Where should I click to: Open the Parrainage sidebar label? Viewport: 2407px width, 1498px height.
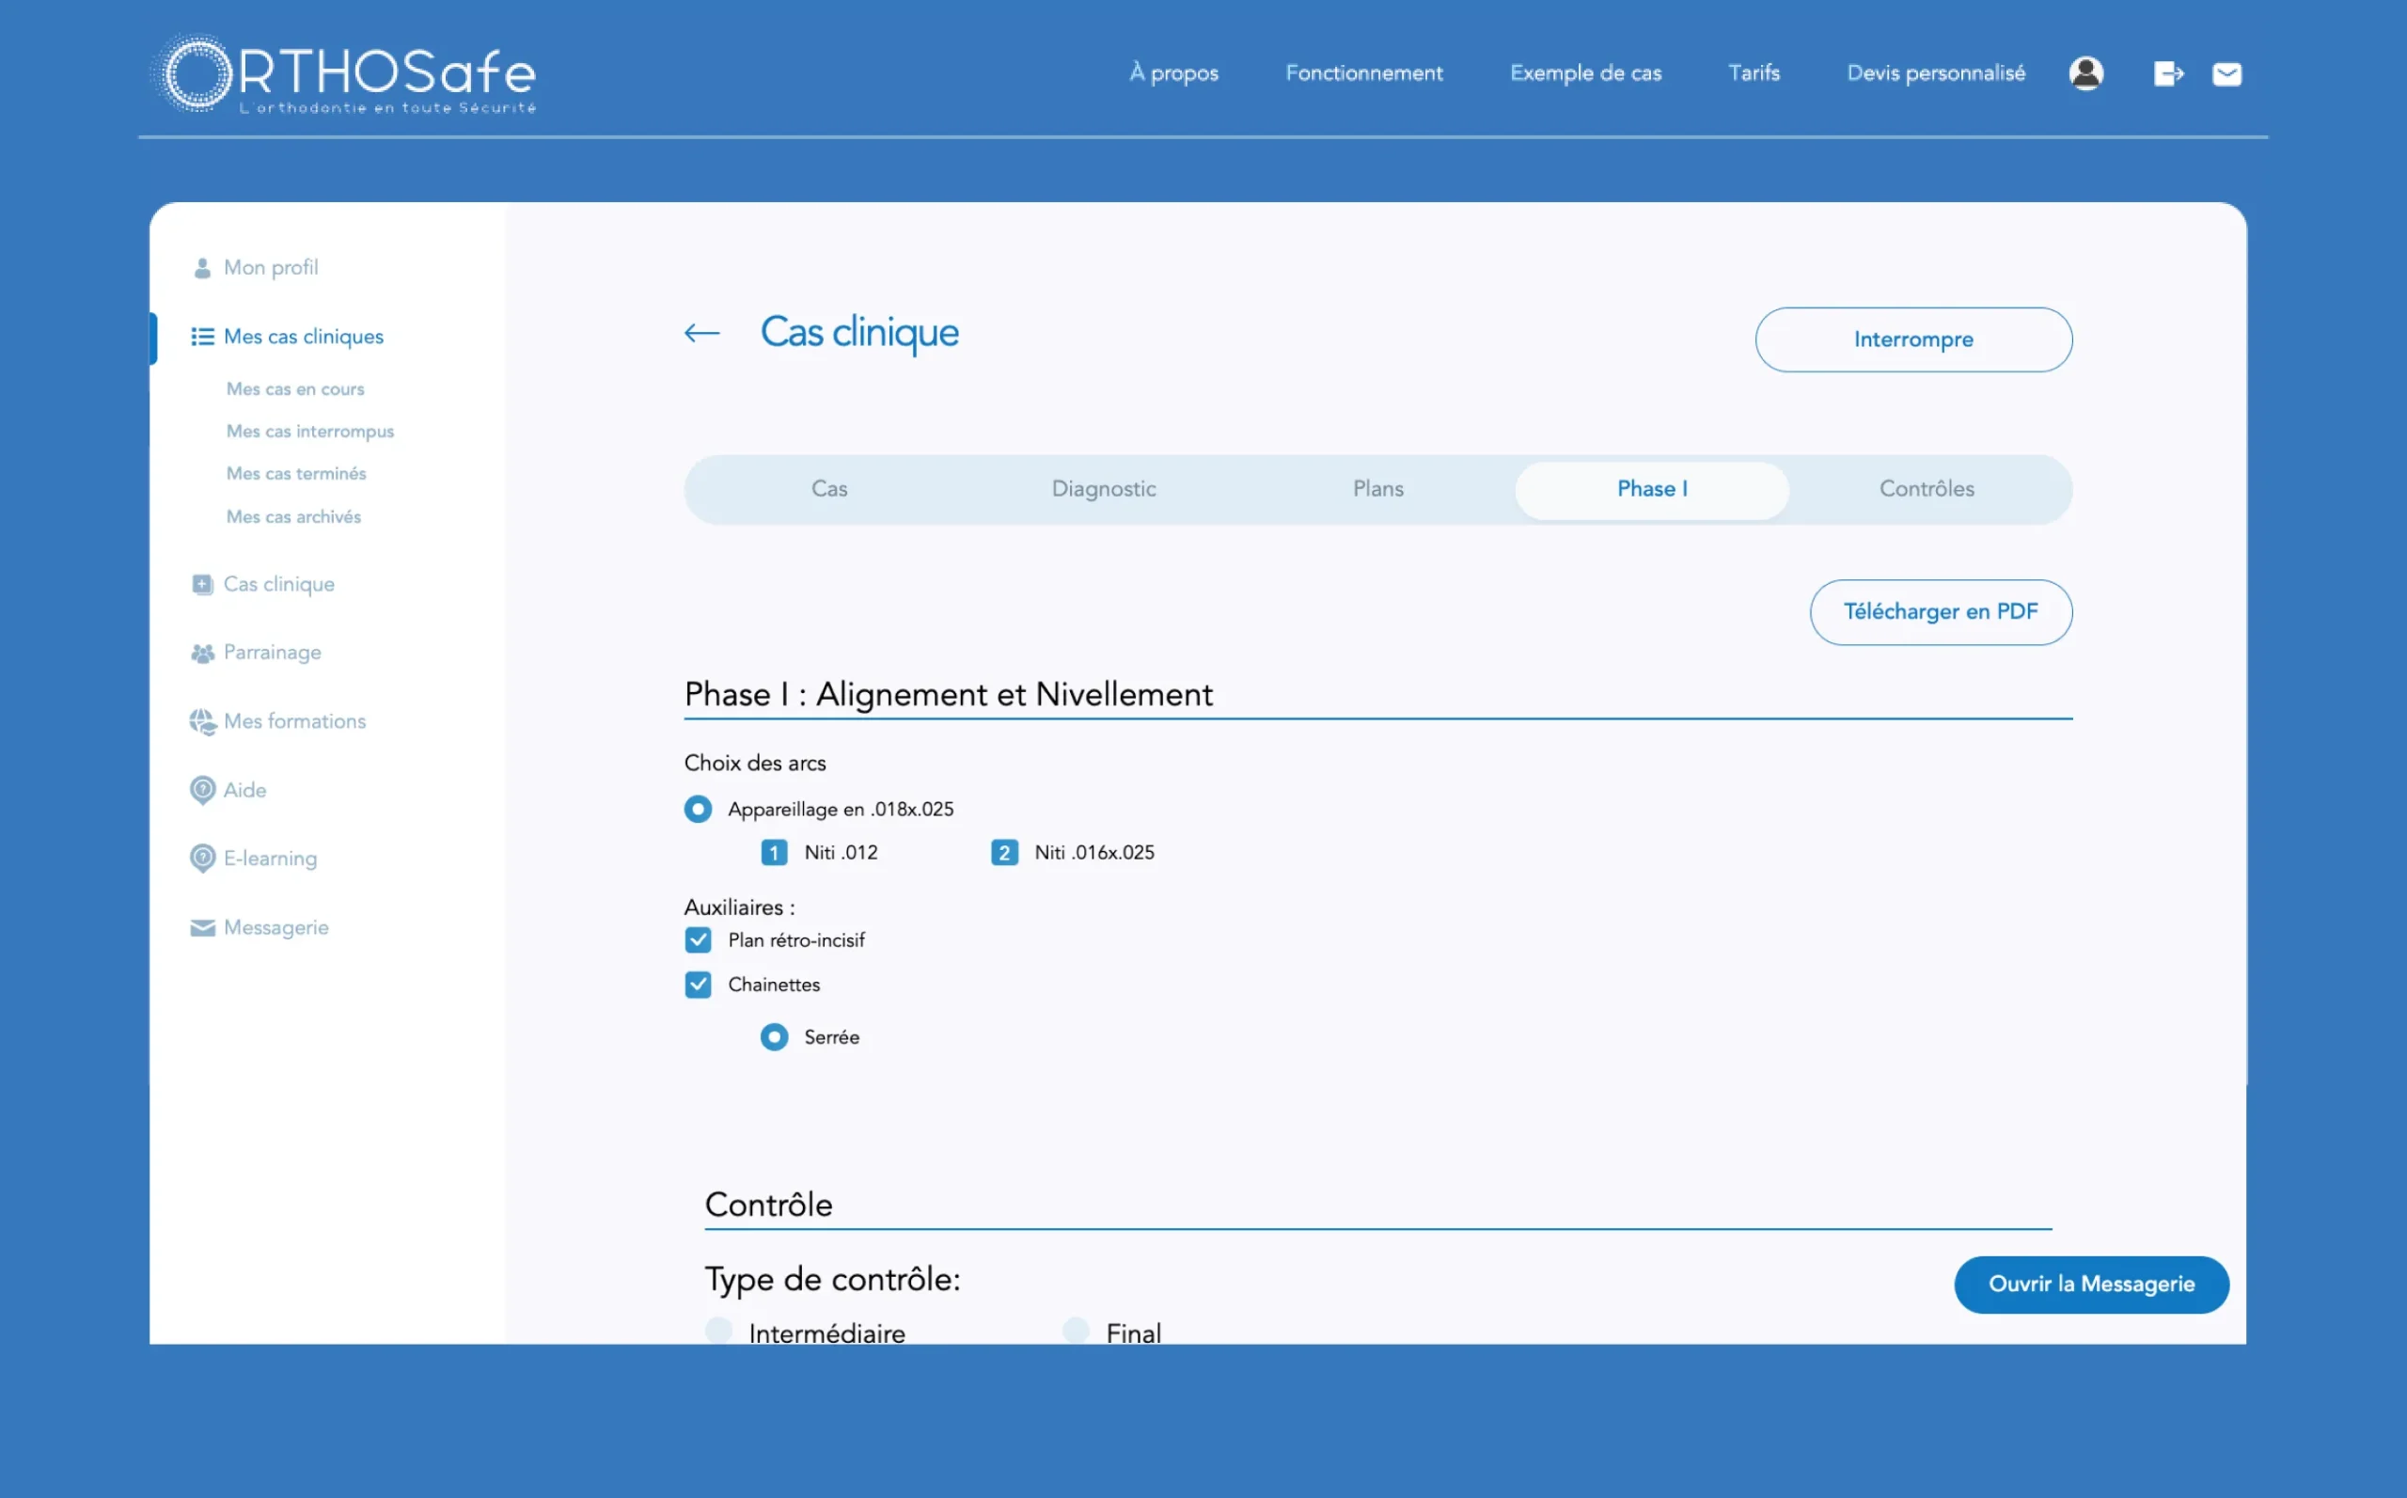(x=273, y=652)
